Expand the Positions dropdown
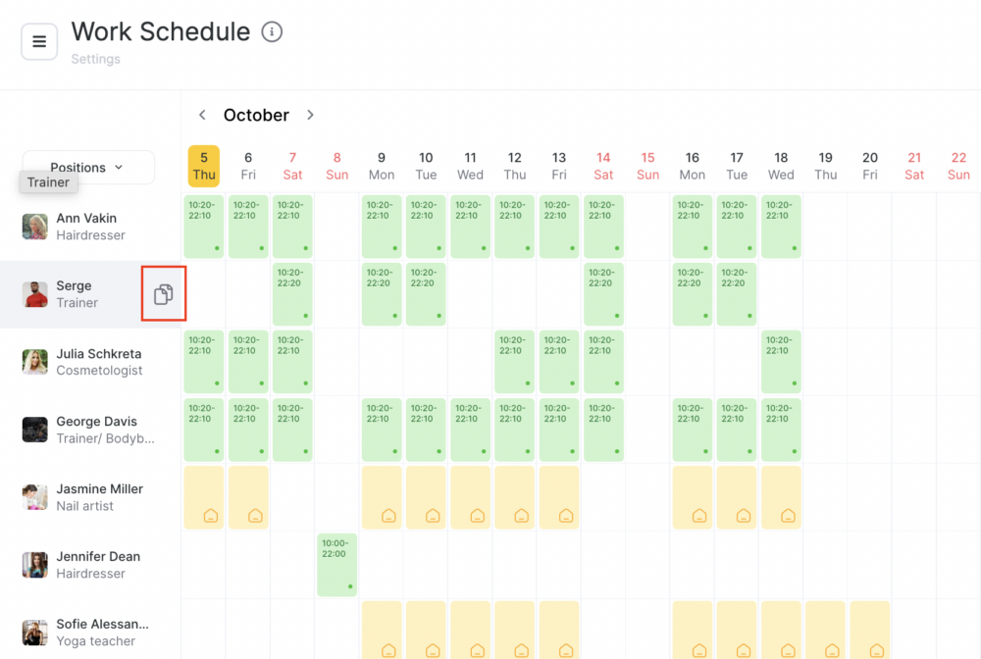This screenshot has height=659, width=981. [88, 168]
